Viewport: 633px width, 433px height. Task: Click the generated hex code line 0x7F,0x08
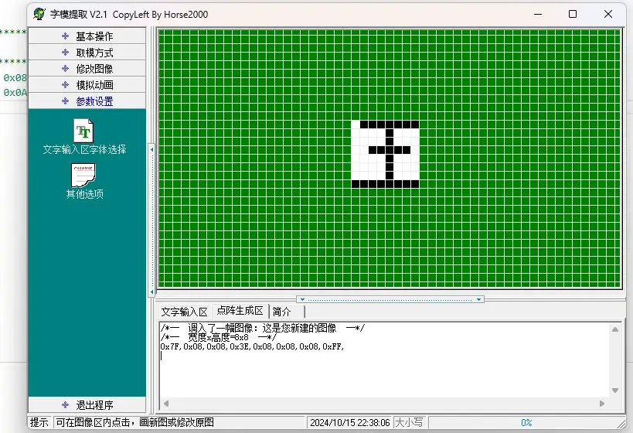click(x=252, y=346)
